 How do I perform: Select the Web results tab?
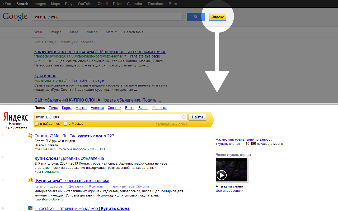[38, 32]
